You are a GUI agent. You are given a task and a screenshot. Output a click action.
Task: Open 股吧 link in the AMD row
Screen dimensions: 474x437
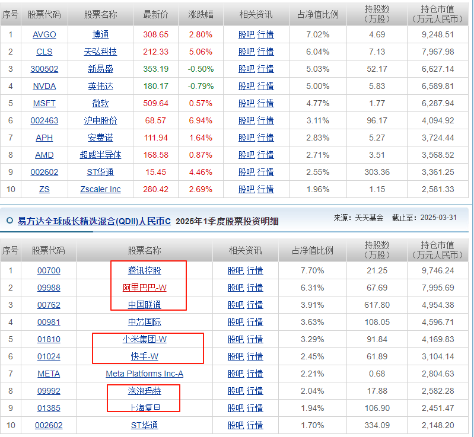click(x=246, y=155)
